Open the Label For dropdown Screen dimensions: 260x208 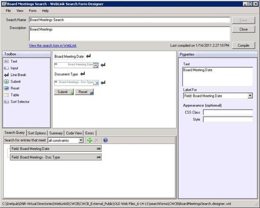click(x=250, y=96)
